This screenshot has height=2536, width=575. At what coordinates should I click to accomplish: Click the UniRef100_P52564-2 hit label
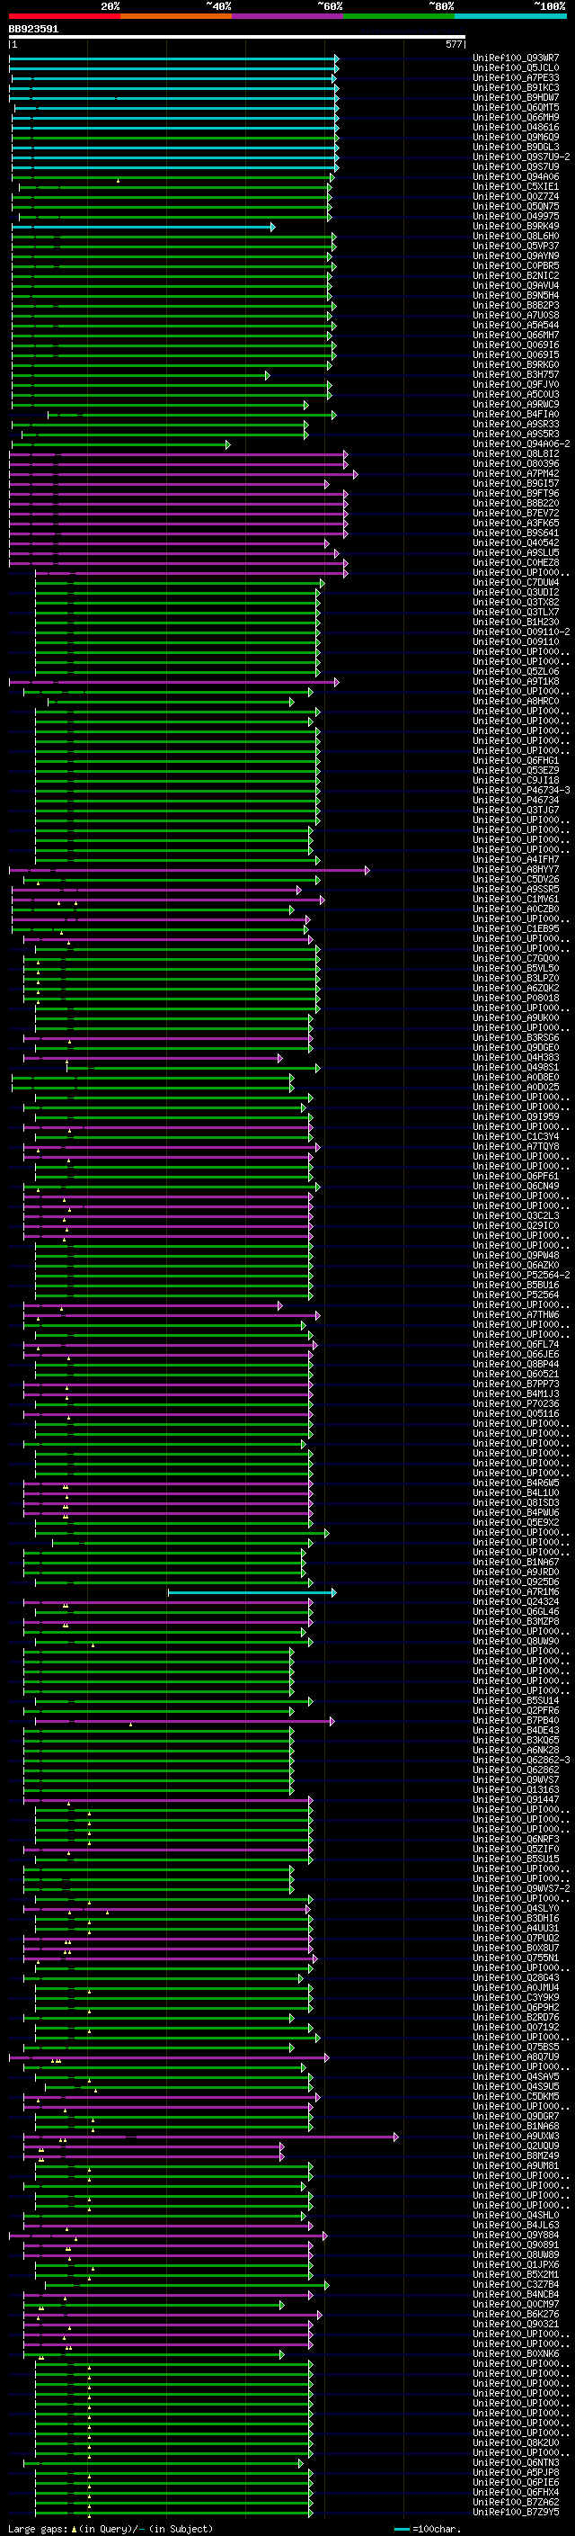pyautogui.click(x=521, y=1275)
